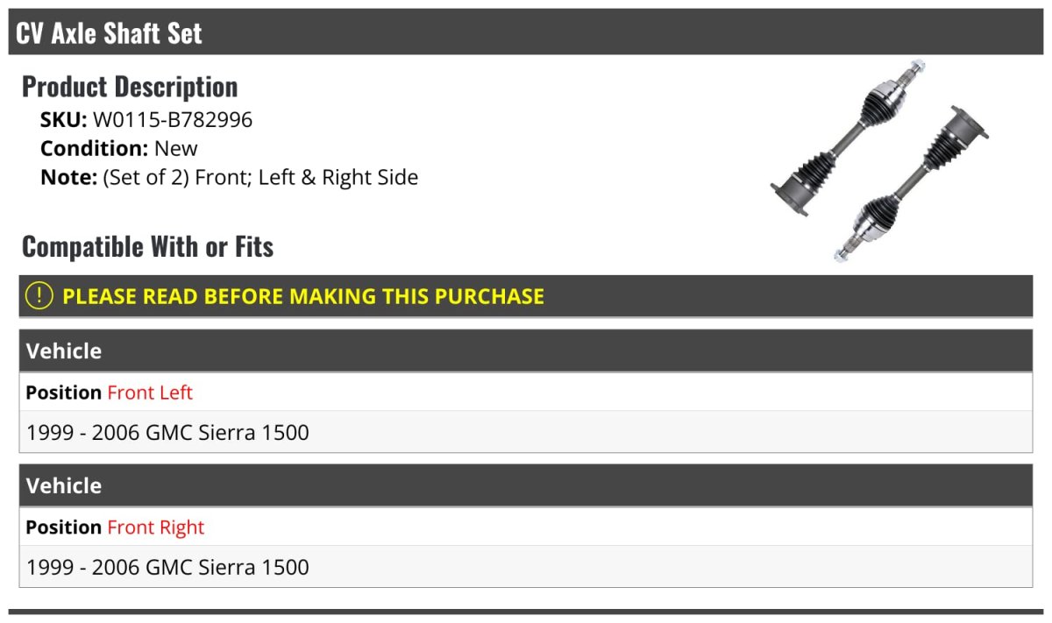The height and width of the screenshot is (623, 1052).
Task: Click the Note about Set of 2 Front
Action: tap(230, 178)
